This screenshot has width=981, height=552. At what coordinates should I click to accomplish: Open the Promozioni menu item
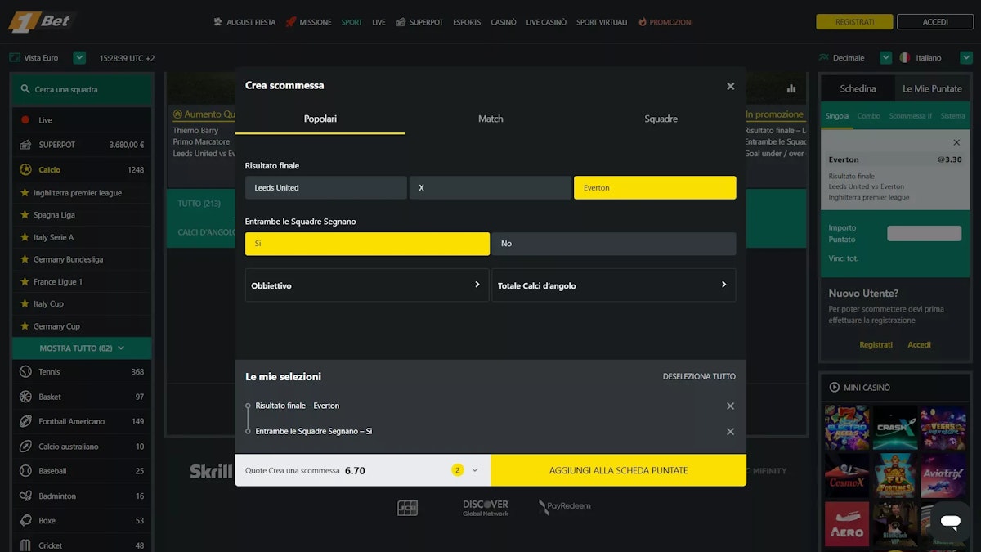pos(665,22)
